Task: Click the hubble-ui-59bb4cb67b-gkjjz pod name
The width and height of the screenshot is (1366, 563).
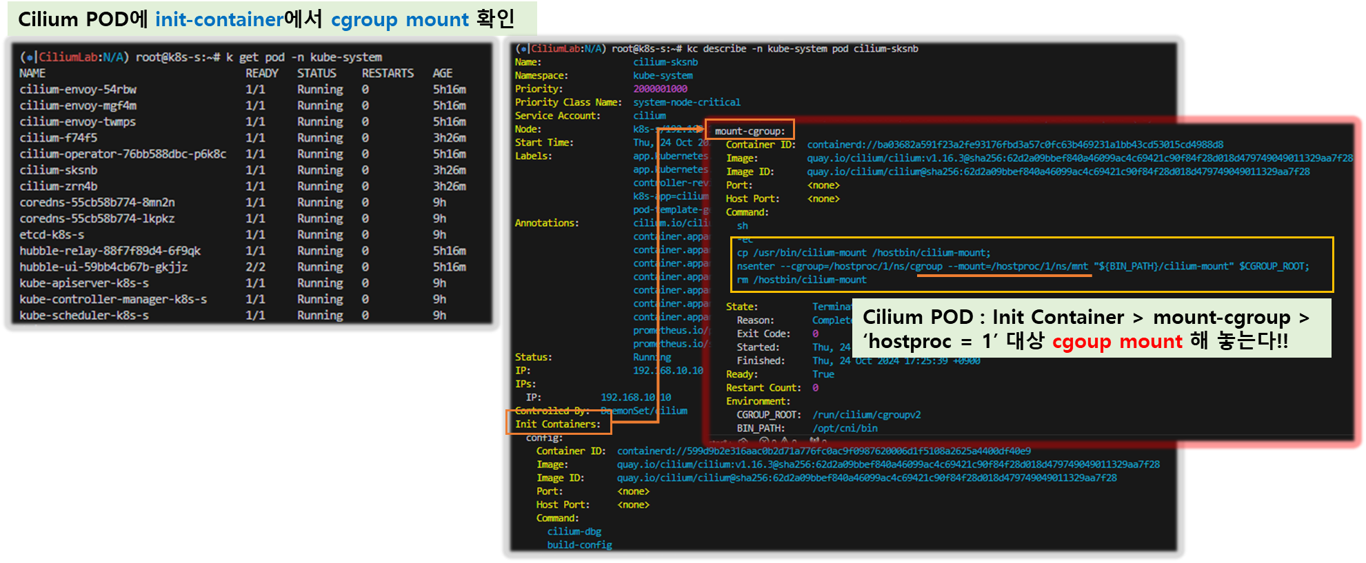Action: pyautogui.click(x=103, y=267)
